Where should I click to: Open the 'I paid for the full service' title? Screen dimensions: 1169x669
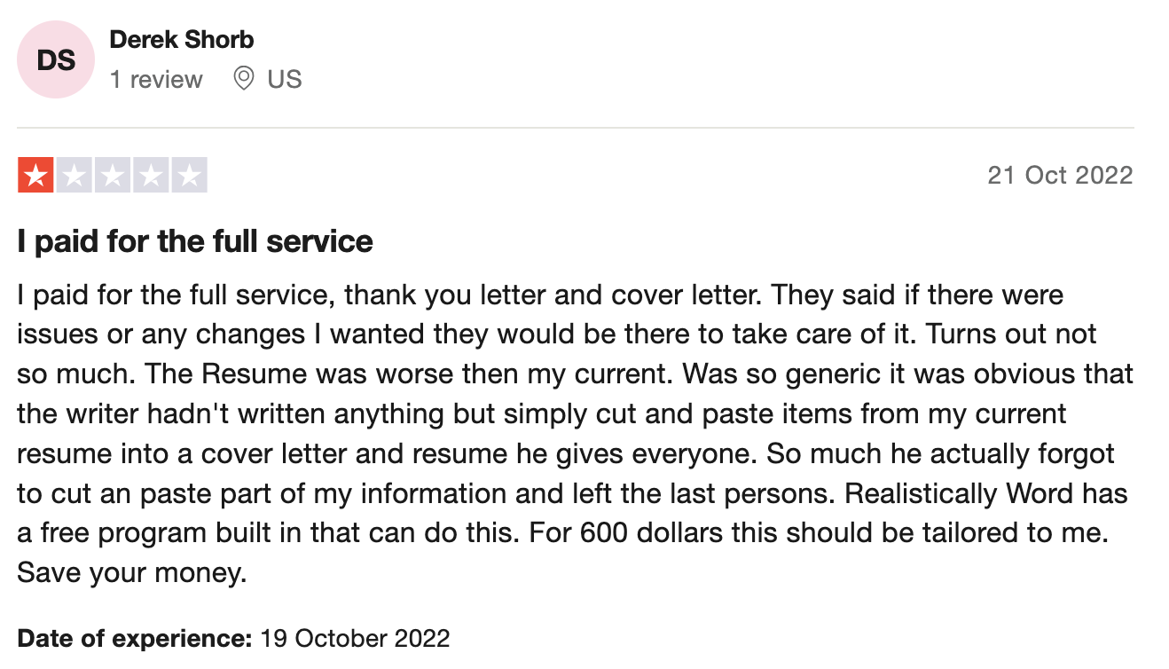pos(195,241)
